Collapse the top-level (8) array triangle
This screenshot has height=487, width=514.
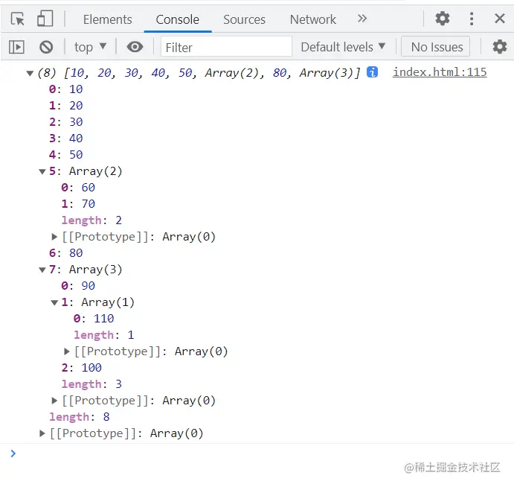click(30, 73)
